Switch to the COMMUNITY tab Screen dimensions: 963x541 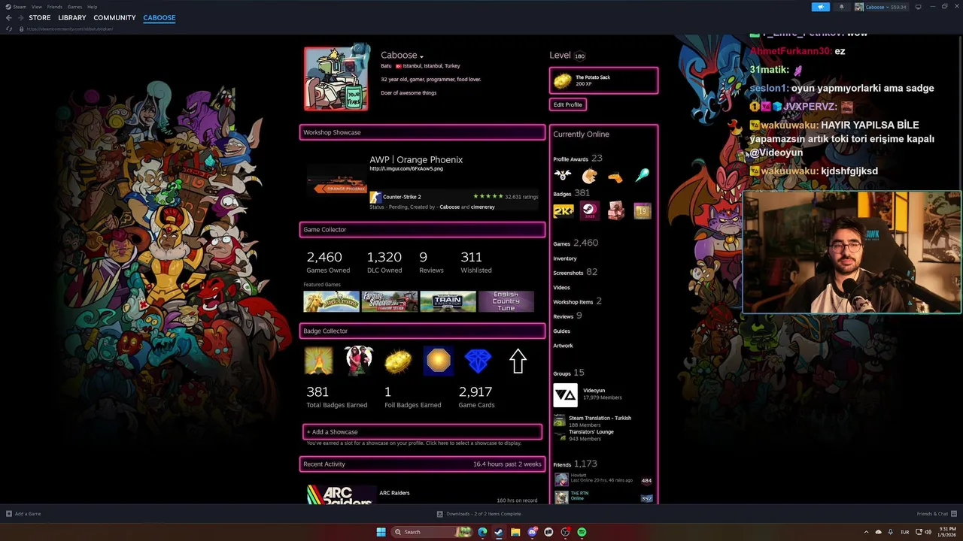pyautogui.click(x=114, y=17)
